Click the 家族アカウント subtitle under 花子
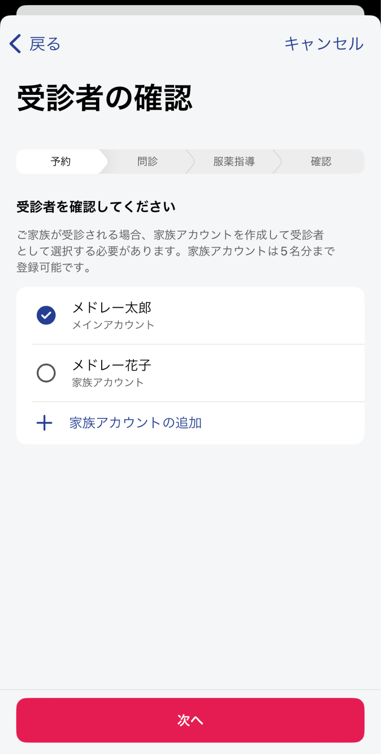The height and width of the screenshot is (754, 381). coord(108,383)
